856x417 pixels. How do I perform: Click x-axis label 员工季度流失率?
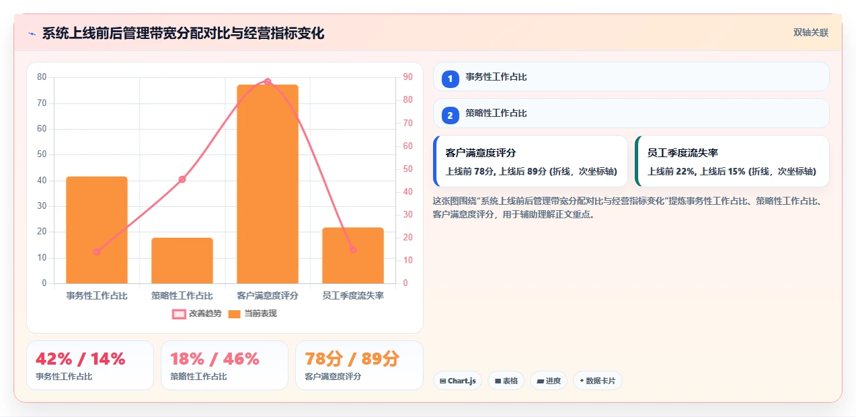353,295
